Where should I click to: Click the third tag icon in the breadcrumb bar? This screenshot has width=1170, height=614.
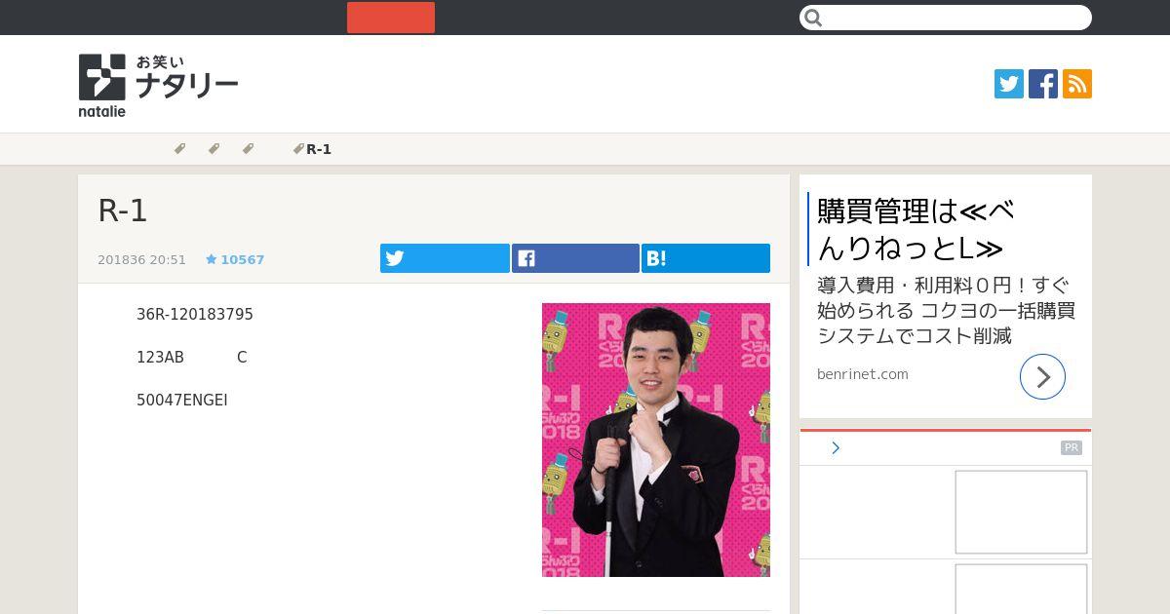pos(248,149)
